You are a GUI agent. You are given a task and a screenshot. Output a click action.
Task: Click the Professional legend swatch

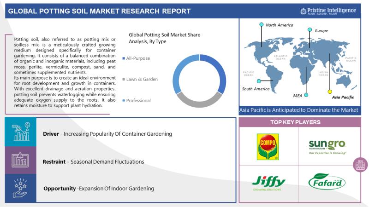coord(124,100)
